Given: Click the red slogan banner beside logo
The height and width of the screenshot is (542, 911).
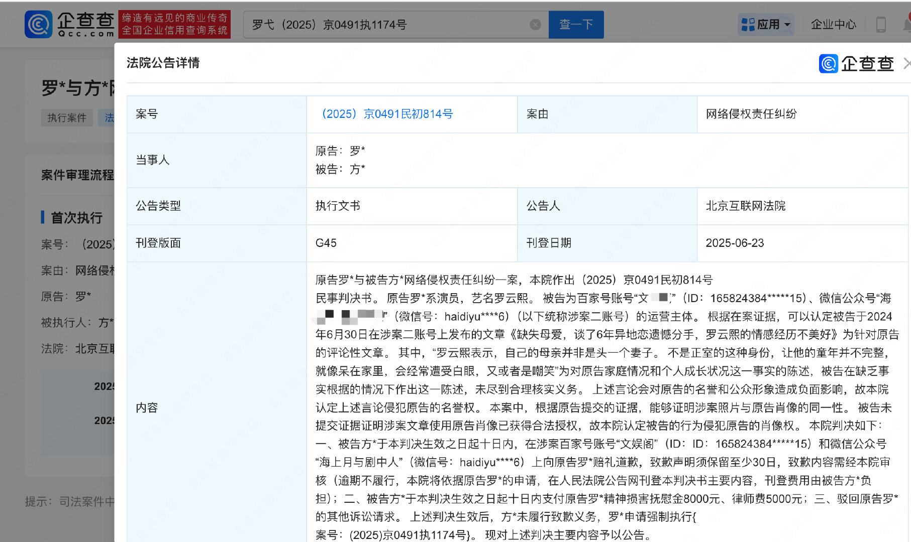Looking at the screenshot, I should [x=174, y=24].
